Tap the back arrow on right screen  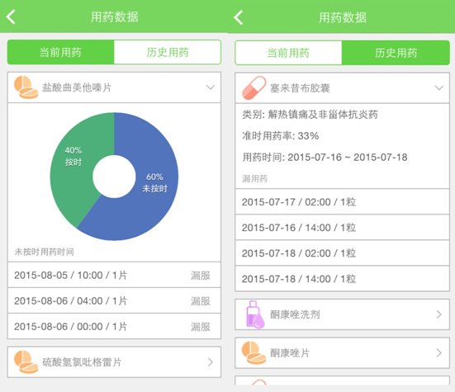(x=239, y=17)
